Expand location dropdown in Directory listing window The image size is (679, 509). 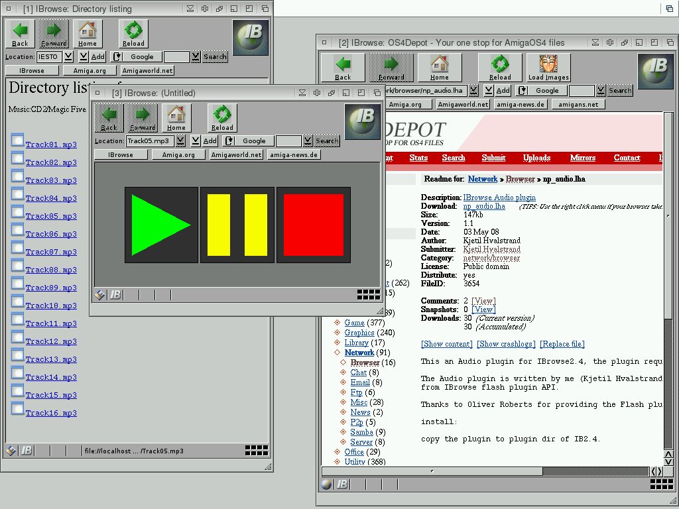(68, 56)
